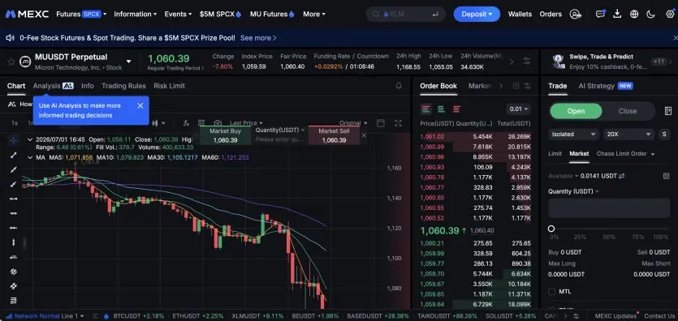This screenshot has height=321, width=678.
Task: Switch to dark/light theme moon icon
Action: coord(650,15)
